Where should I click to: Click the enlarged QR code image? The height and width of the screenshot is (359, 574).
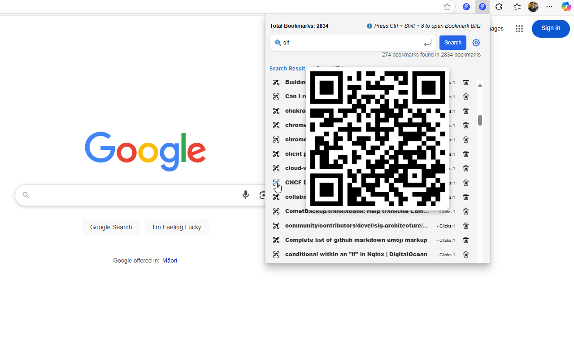coord(378,139)
